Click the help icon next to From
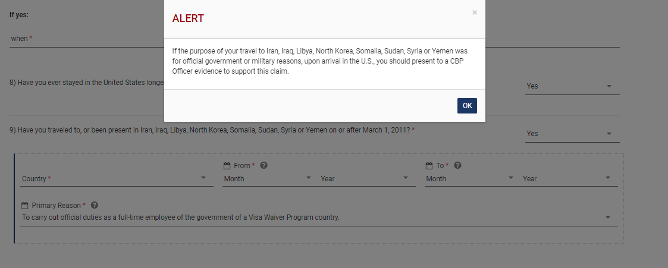The image size is (668, 268). point(264,166)
